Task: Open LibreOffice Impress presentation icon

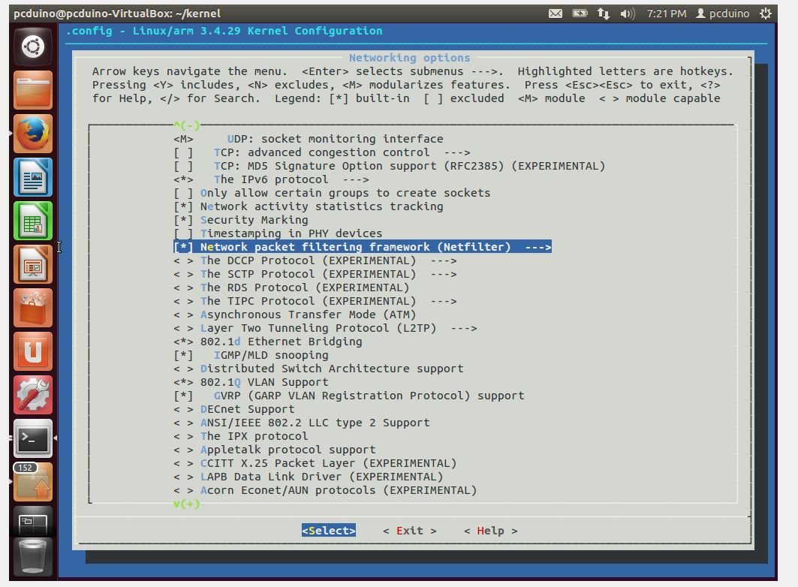Action: click(x=32, y=264)
